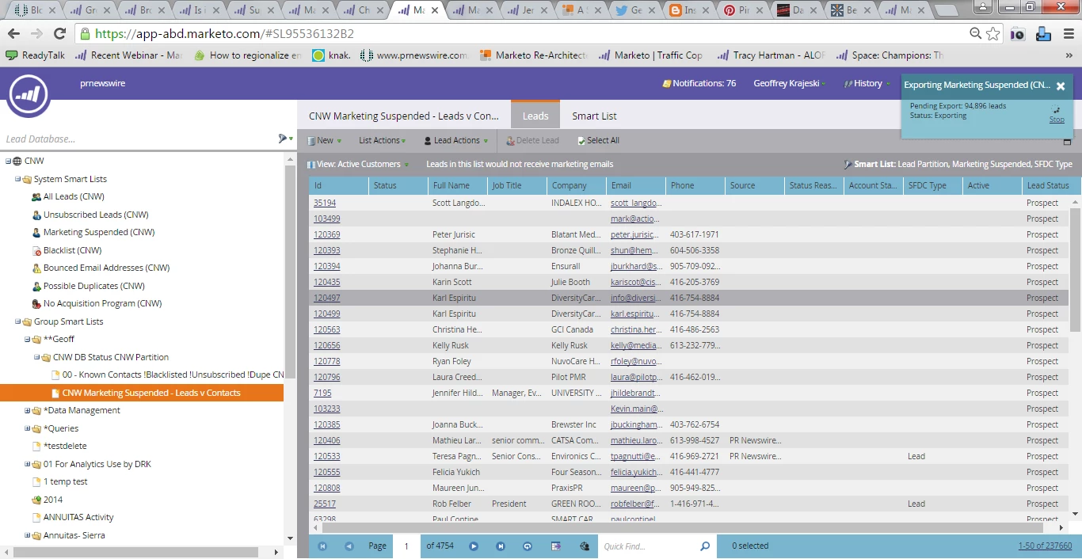Collapse the CNW root tree node

(8, 161)
